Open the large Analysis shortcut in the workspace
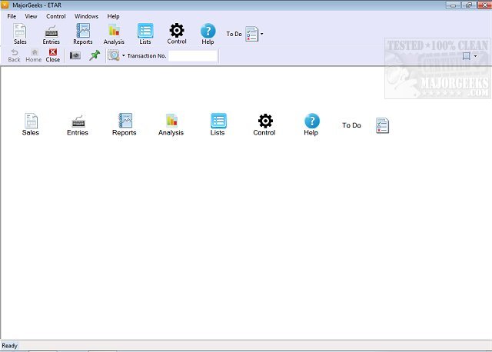Image resolution: width=492 pixels, height=352 pixels. pyautogui.click(x=171, y=124)
